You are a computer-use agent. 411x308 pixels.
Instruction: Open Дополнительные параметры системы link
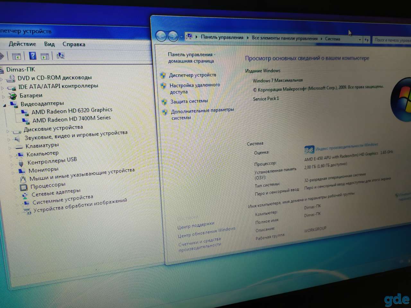(202, 114)
